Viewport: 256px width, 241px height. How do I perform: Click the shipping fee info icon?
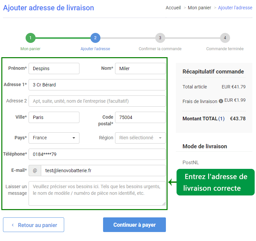221,101
